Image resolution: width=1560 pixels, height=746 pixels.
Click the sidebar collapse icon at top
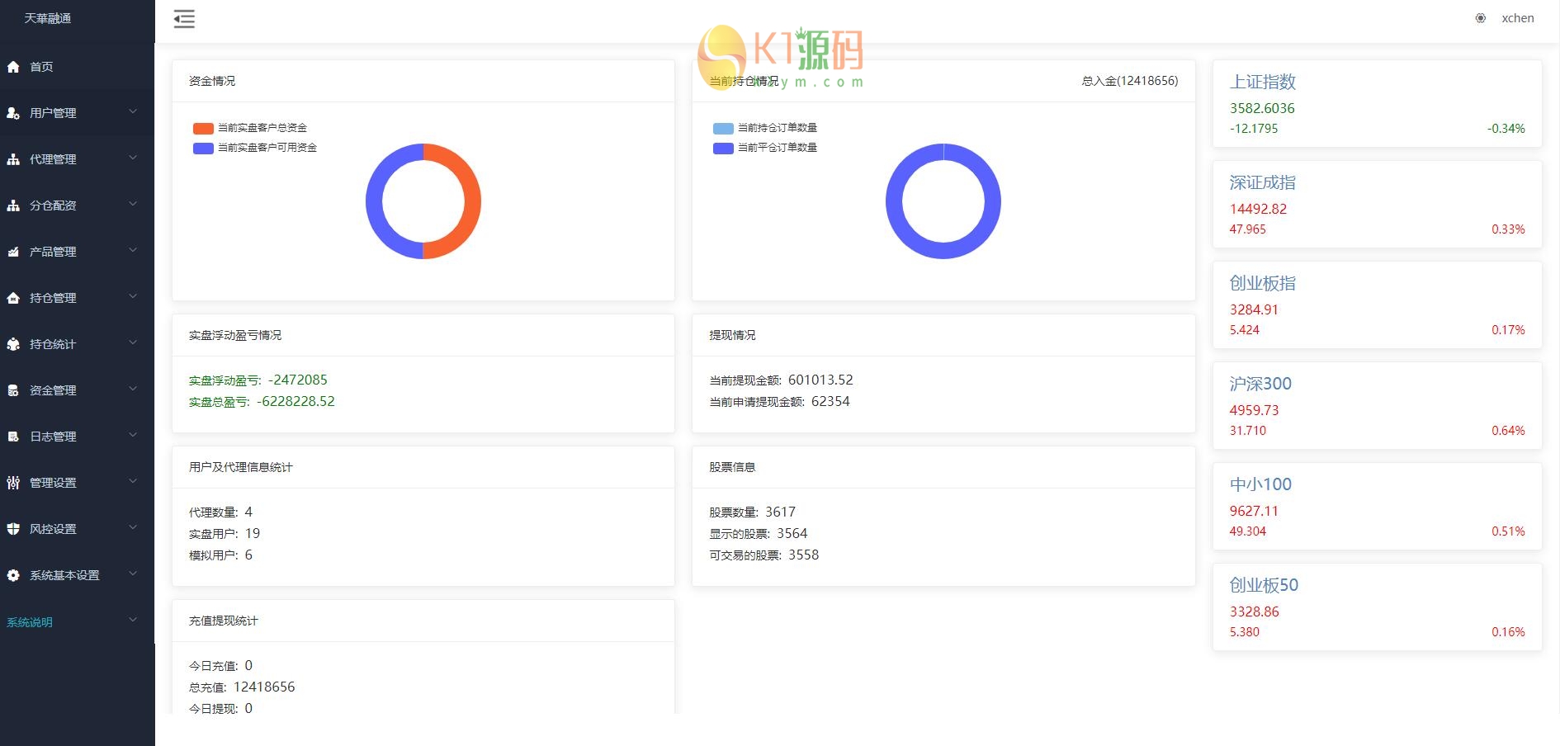pyautogui.click(x=184, y=18)
